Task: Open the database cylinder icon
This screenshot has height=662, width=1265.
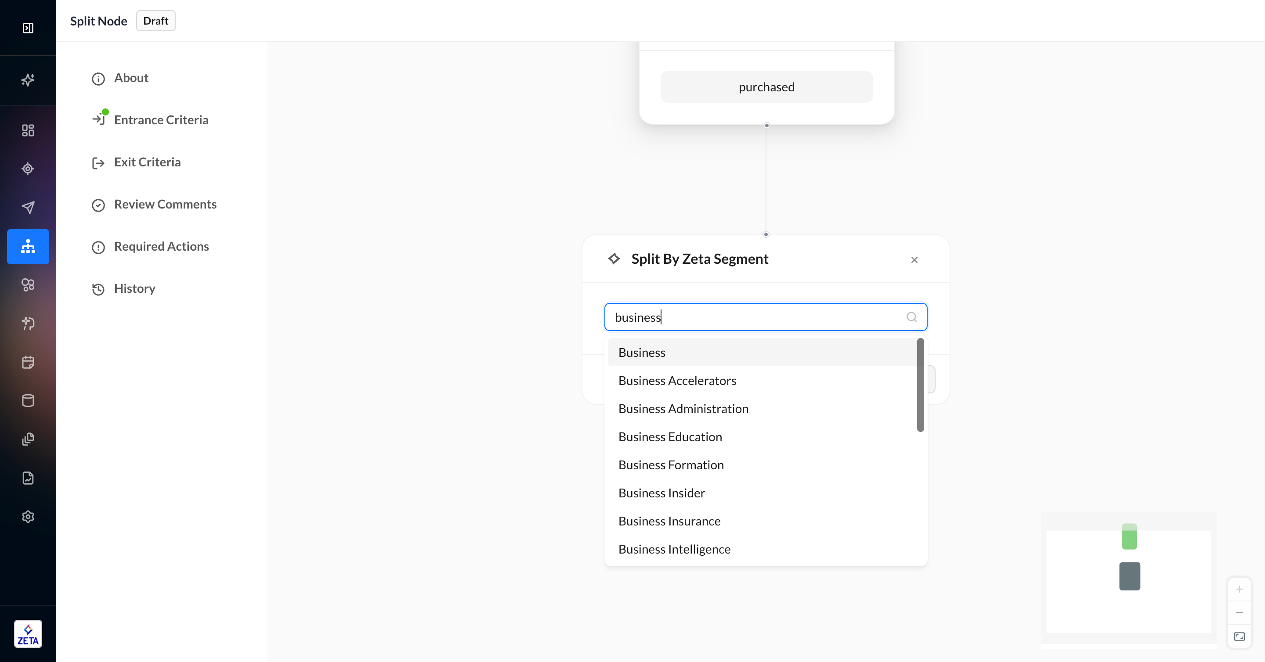Action: 28,400
